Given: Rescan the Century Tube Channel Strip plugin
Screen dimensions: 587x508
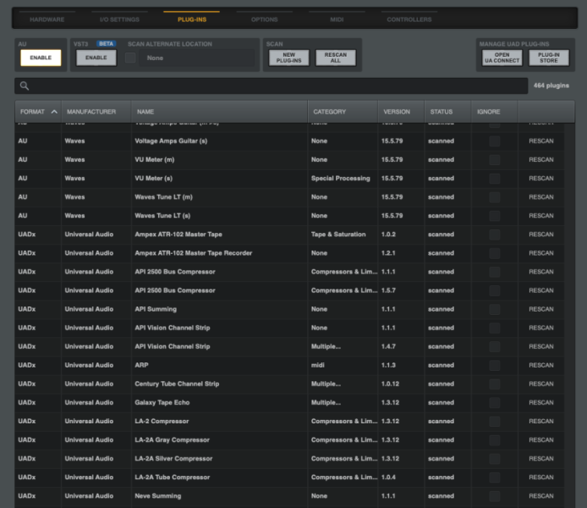Looking at the screenshot, I should 541,384.
